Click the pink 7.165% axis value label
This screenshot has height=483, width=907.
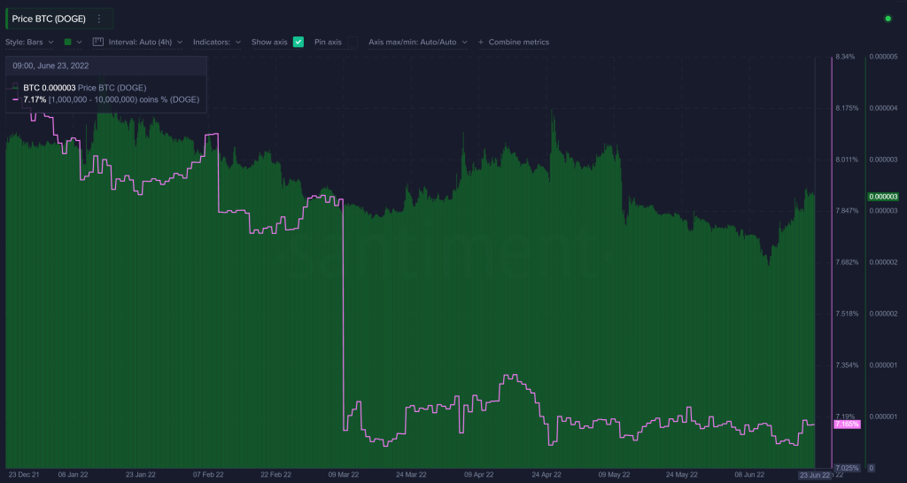click(847, 425)
